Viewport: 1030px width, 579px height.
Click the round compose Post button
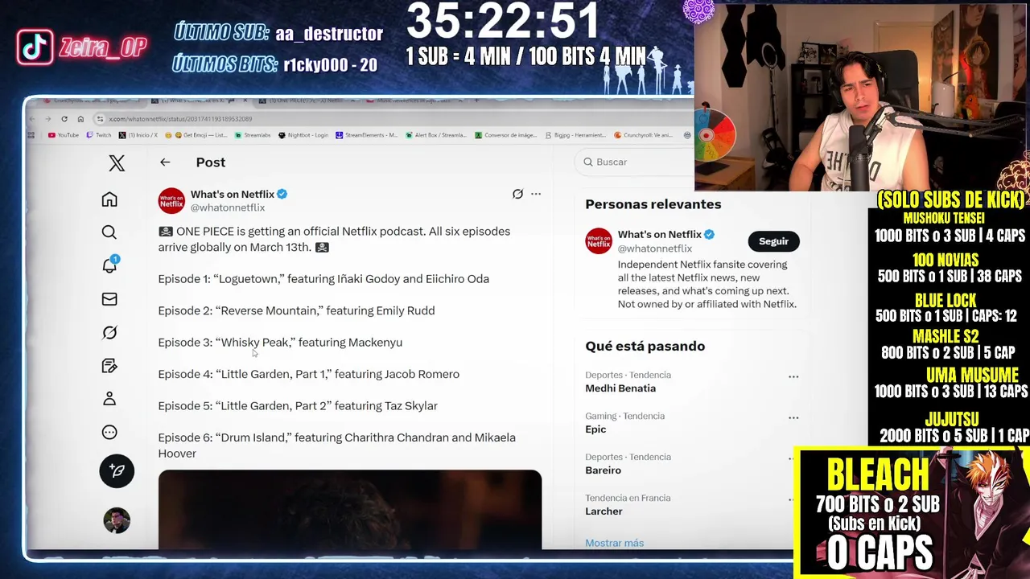pos(117,471)
